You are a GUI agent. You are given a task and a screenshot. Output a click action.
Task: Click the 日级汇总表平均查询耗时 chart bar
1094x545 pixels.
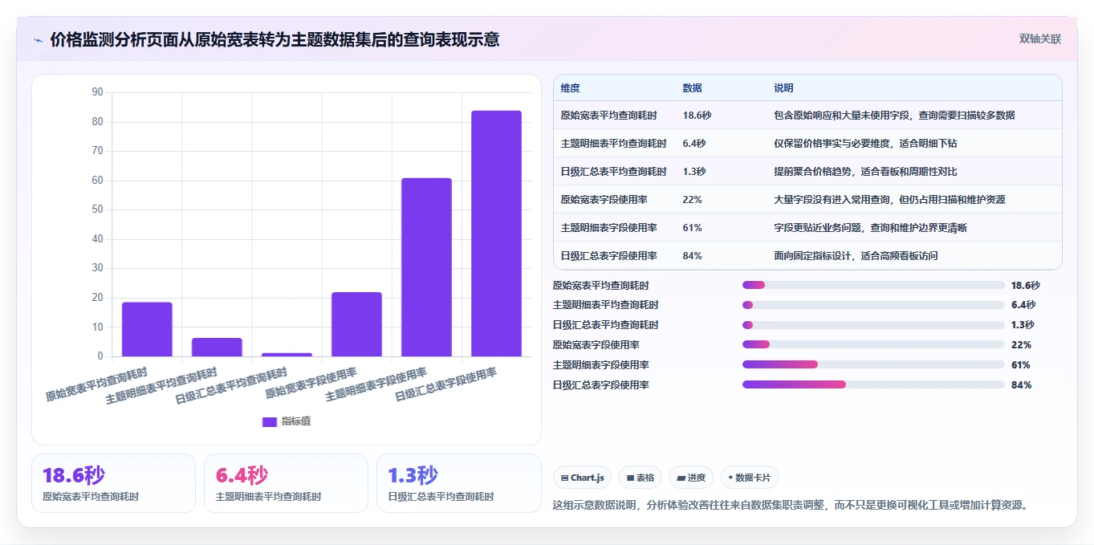(287, 354)
